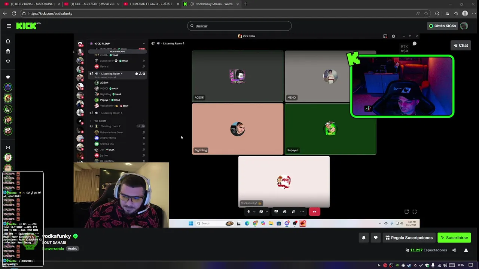The image size is (479, 269).
Task: Click user ACID in Listening Room 4 list
Action: [104, 83]
